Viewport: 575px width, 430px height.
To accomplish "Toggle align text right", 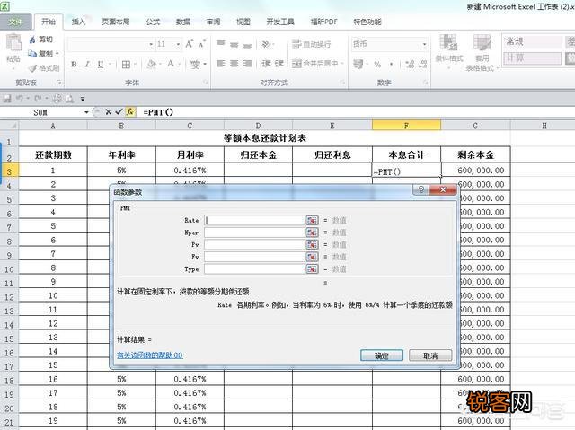I will coord(248,64).
